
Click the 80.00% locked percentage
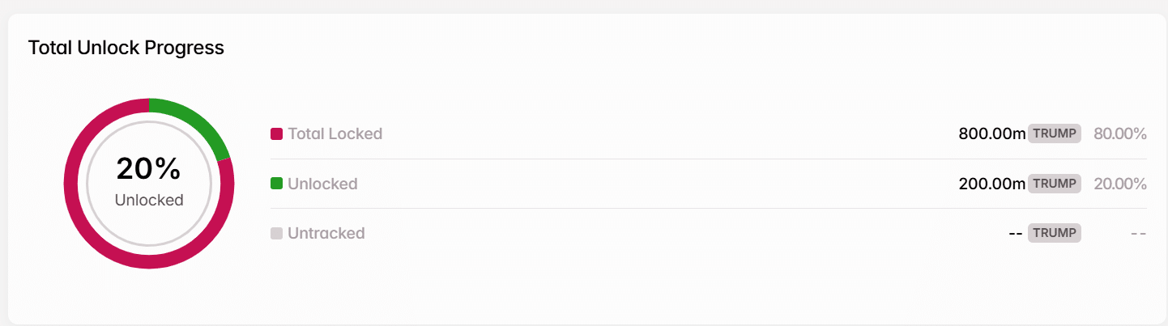coord(1120,133)
